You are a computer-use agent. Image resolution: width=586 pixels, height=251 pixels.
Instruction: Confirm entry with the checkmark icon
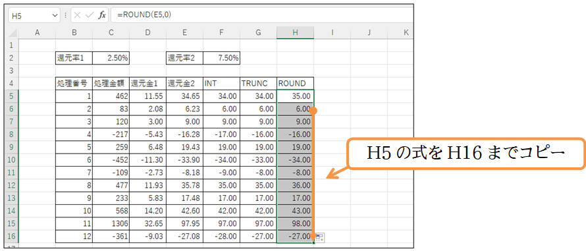pyautogui.click(x=89, y=15)
